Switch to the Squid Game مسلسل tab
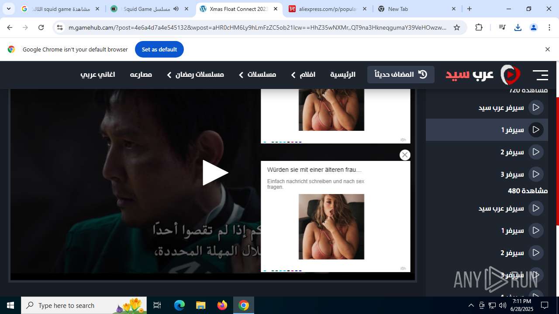 tap(150, 9)
